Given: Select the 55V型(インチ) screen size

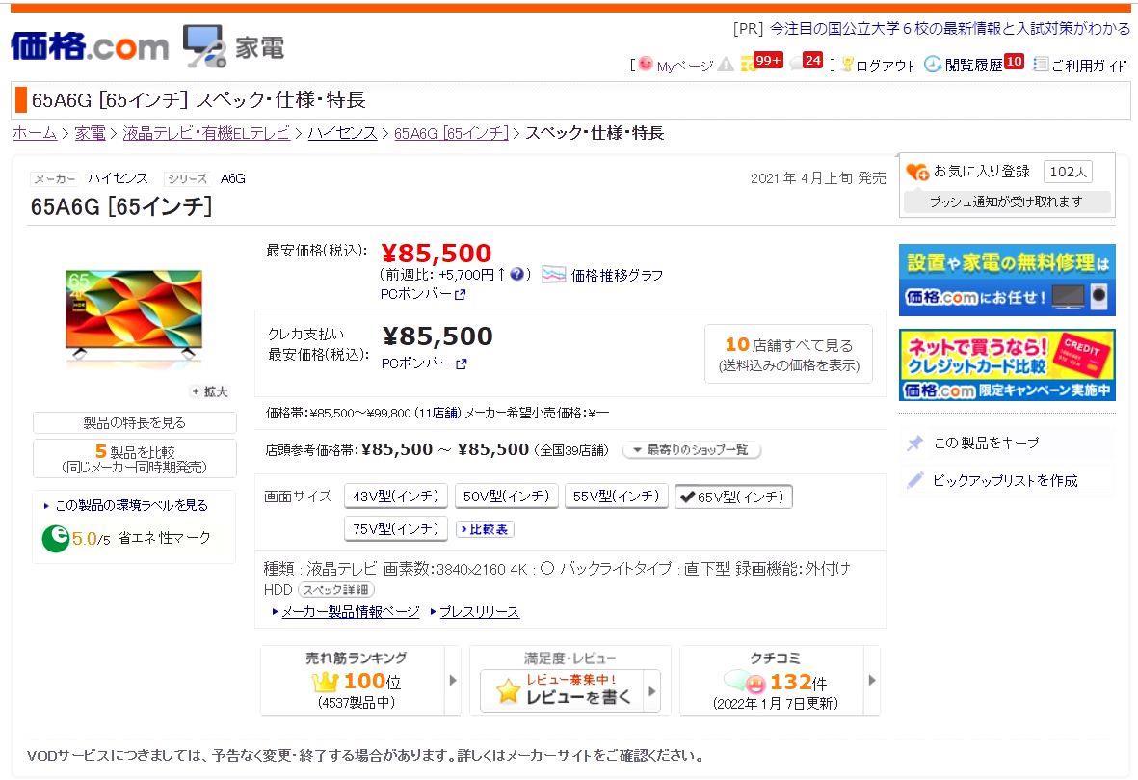Looking at the screenshot, I should click(616, 496).
